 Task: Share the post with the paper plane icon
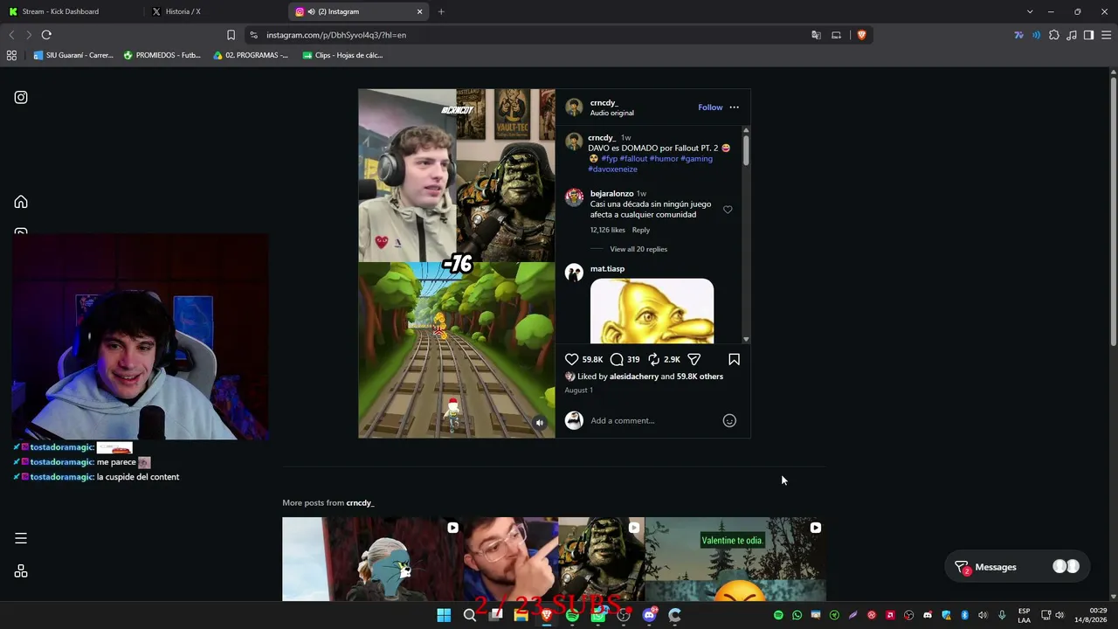[694, 359]
